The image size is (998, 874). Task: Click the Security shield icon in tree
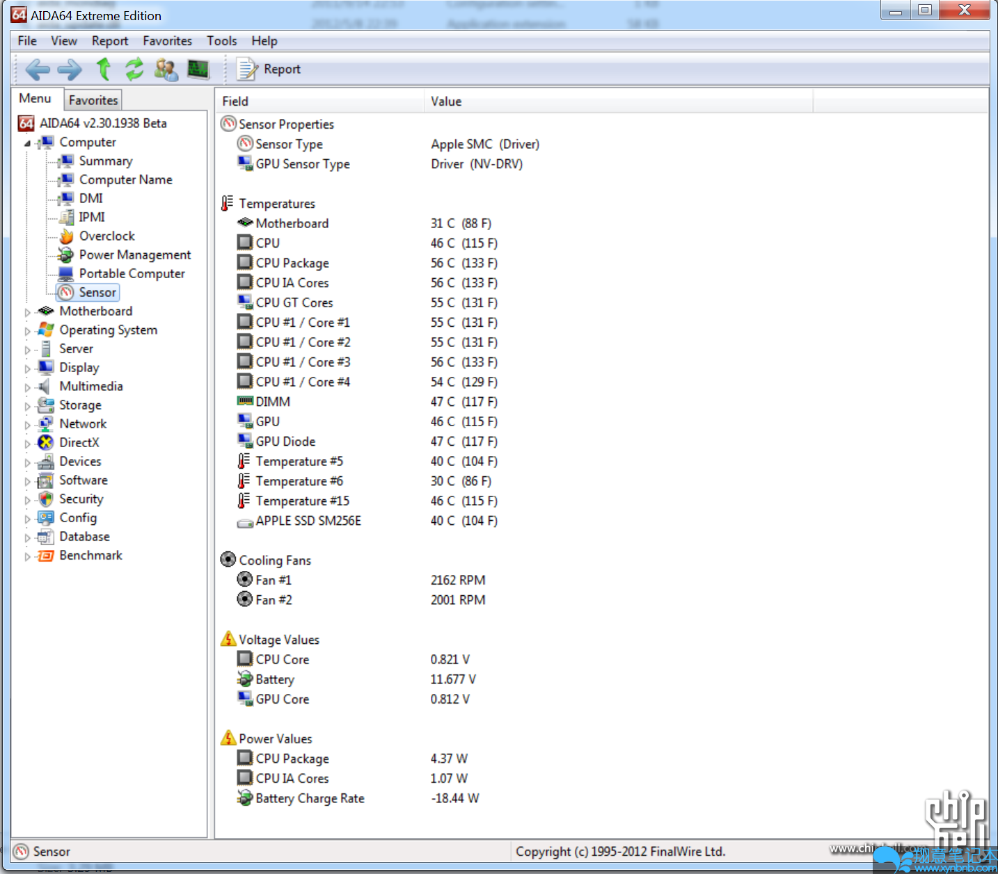(x=46, y=499)
